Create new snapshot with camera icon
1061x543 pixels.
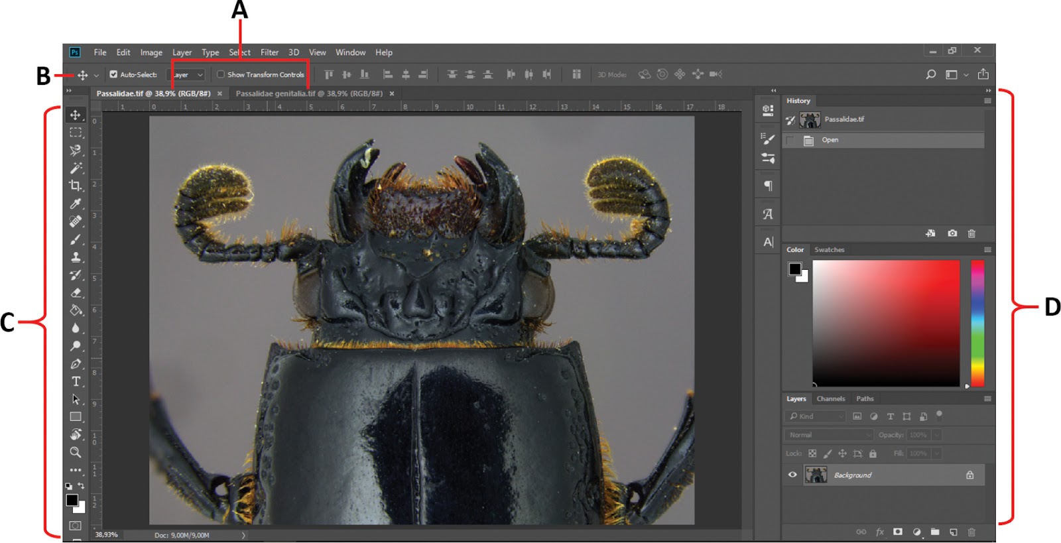[952, 233]
